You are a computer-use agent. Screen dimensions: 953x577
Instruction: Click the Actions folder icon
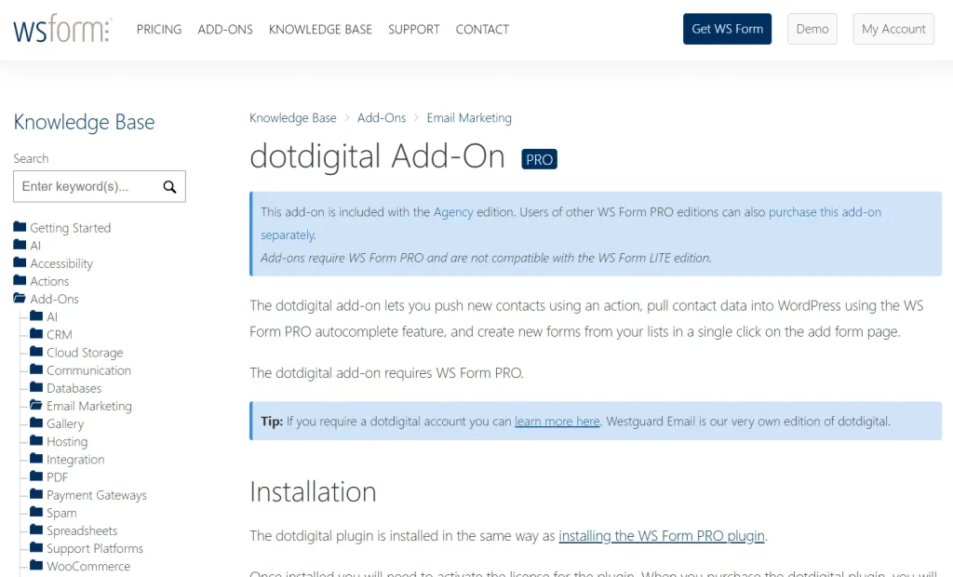point(20,280)
